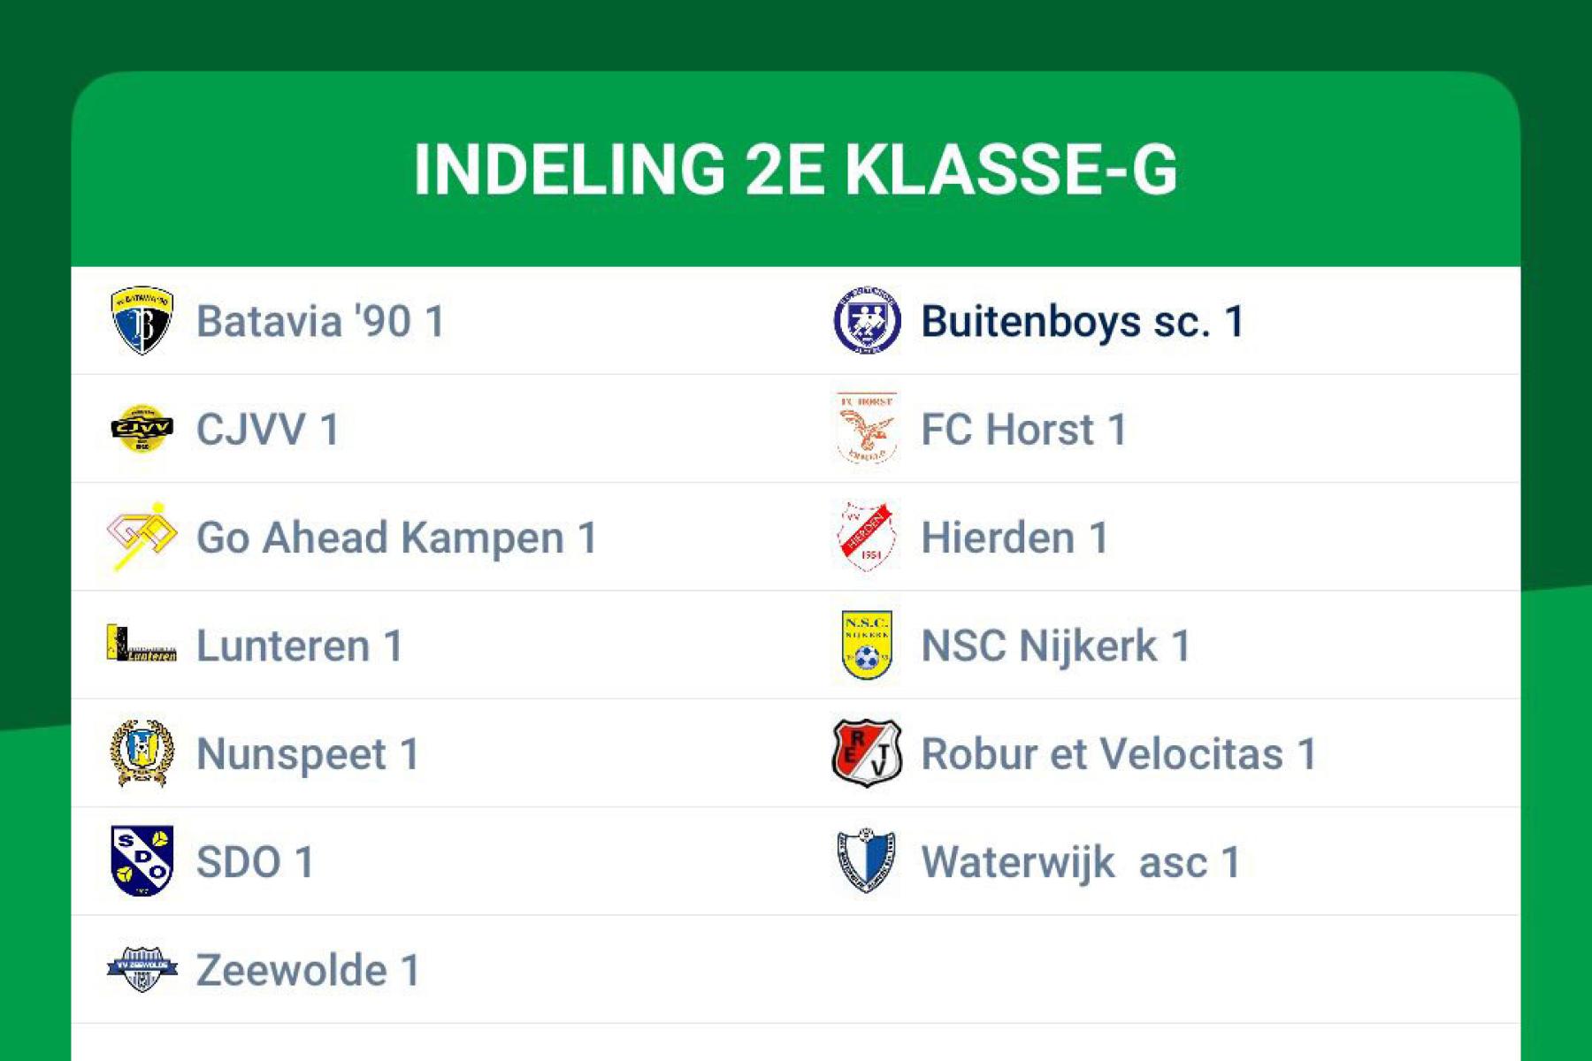Select the Waterwijk asc blue-white crest

tap(867, 861)
